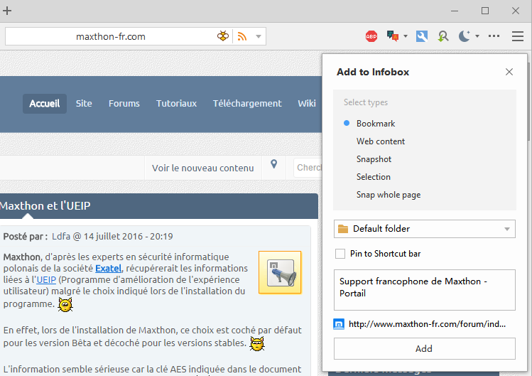Click the Add button
Viewport: 532px width, 376px height.
click(425, 348)
